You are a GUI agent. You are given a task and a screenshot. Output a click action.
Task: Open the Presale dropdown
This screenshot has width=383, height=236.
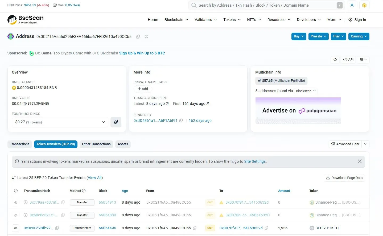318,36
